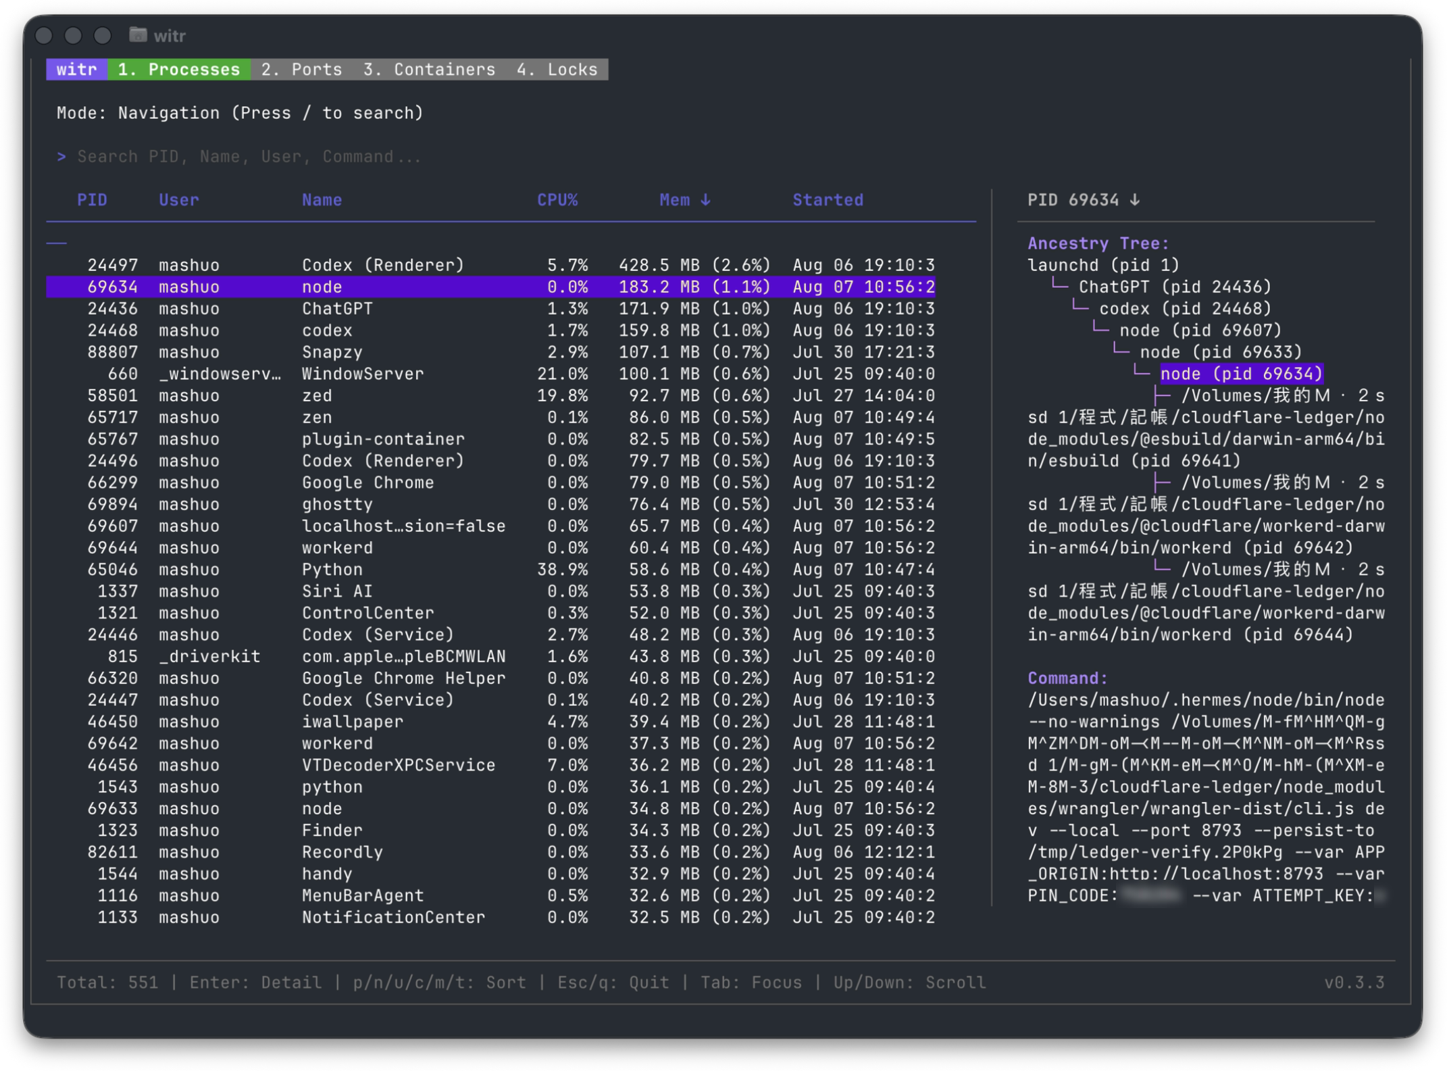Click the Total: 551 status bar entry
Screen dimensions: 1447x1071
107,982
